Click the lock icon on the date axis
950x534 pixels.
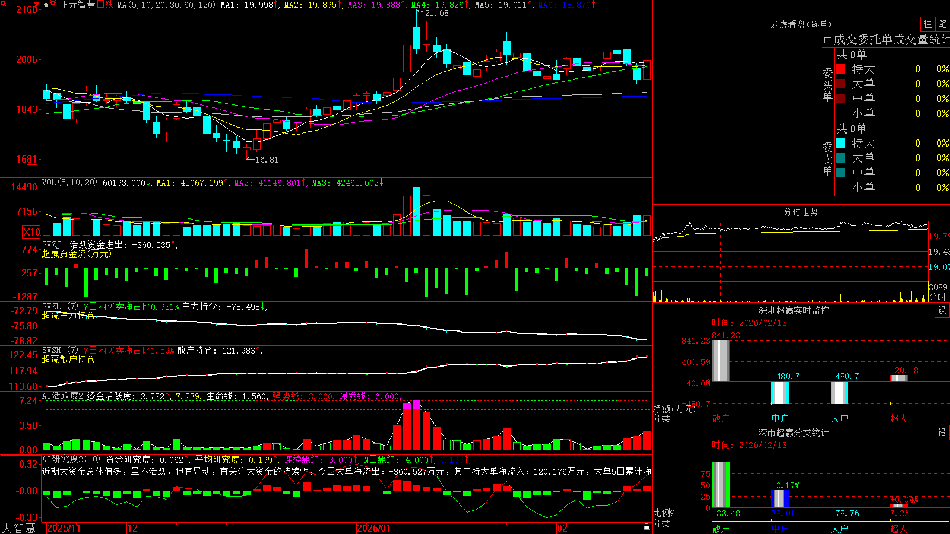tap(647, 527)
